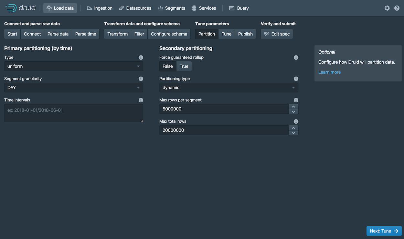This screenshot has width=404, height=239.
Task: Open the settings gear icon
Action: click(x=387, y=8)
